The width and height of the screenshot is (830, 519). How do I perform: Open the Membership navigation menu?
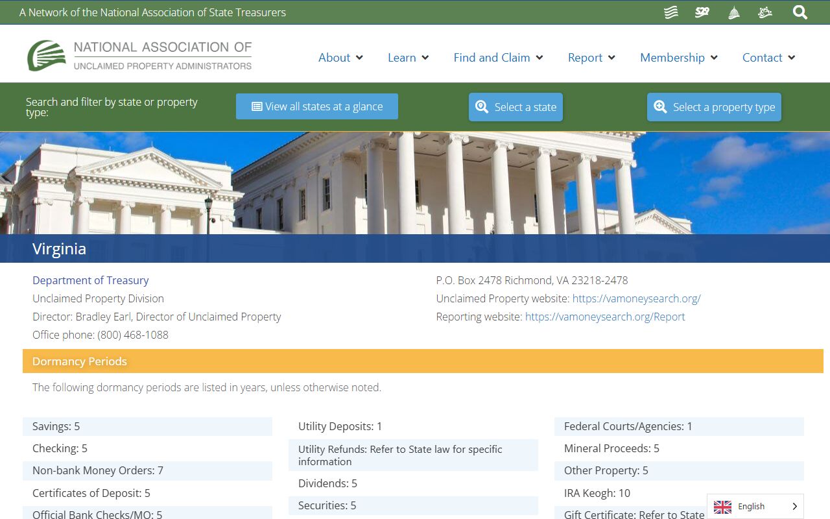(x=678, y=58)
